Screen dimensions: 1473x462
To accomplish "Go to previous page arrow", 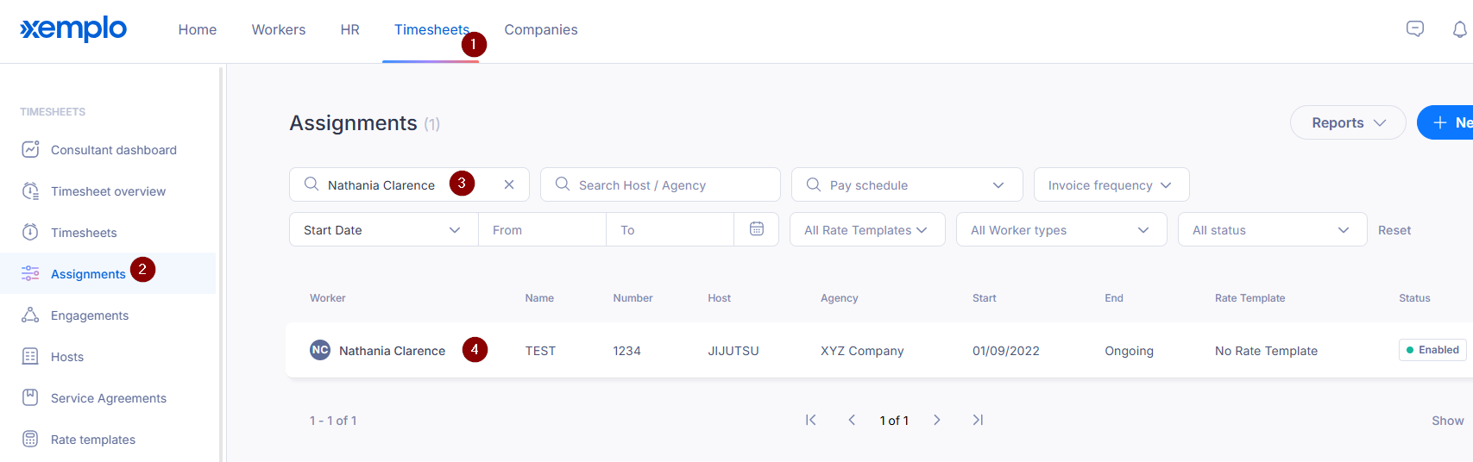I will (x=852, y=420).
